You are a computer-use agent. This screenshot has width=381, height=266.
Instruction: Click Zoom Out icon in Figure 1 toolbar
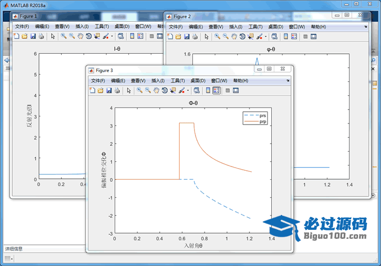(72, 36)
